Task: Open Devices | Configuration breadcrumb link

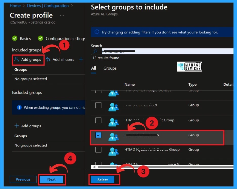Action: click(48, 6)
